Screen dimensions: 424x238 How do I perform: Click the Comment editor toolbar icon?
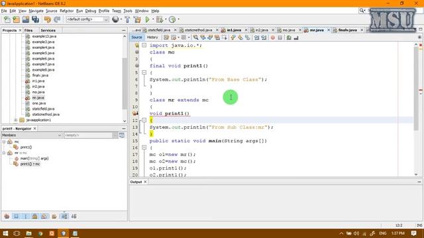289,38
